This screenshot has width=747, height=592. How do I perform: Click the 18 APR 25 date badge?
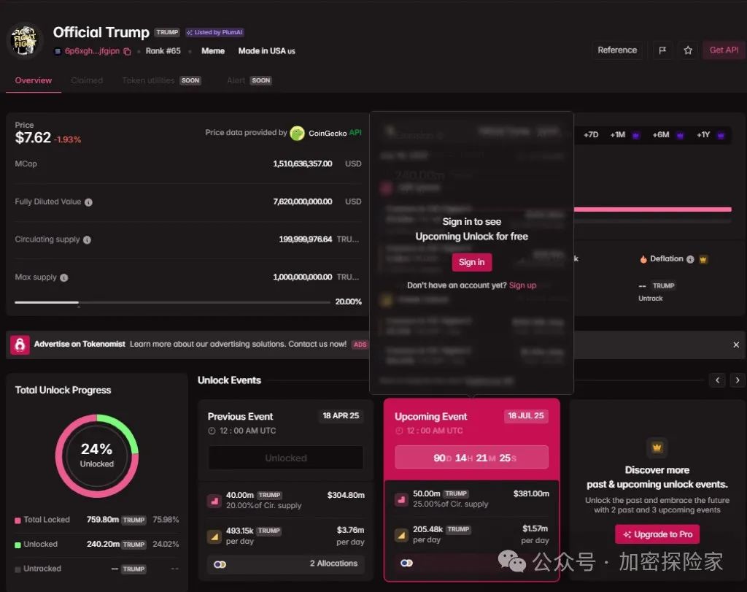[341, 415]
